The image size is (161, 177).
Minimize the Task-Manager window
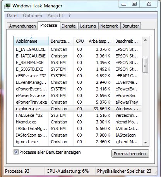[x=123, y=4]
